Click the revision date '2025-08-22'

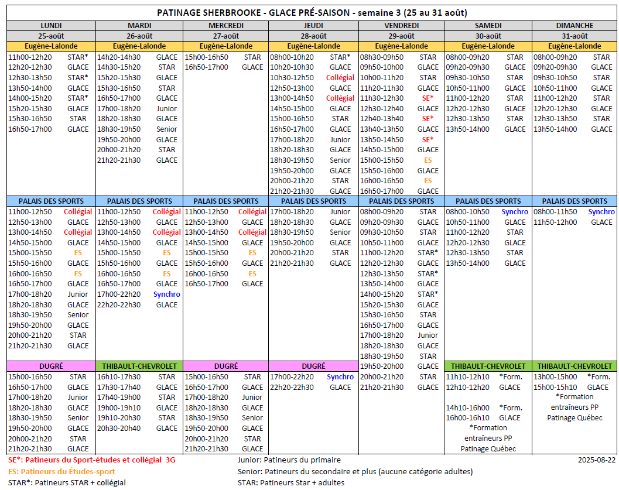click(x=597, y=460)
